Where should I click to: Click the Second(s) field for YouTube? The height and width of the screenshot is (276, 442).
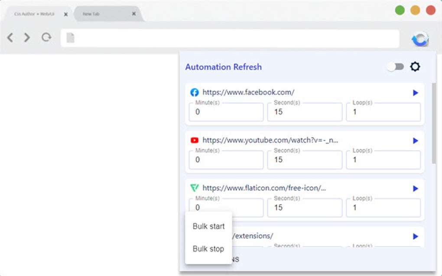(305, 160)
